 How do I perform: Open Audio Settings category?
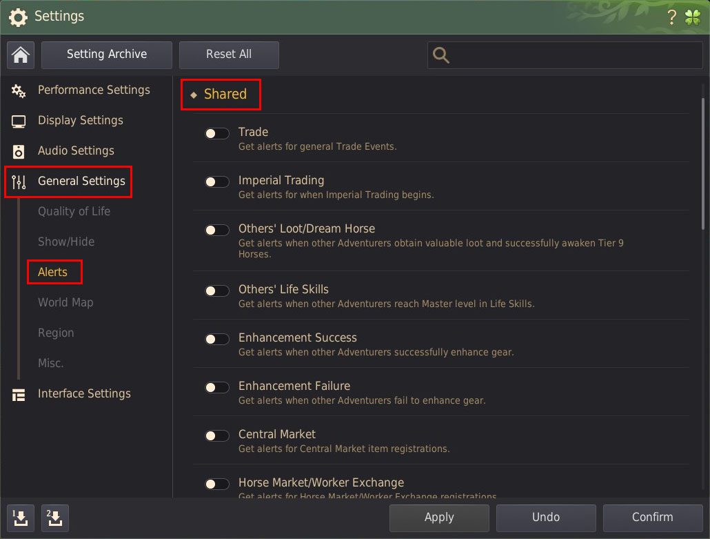(x=76, y=151)
